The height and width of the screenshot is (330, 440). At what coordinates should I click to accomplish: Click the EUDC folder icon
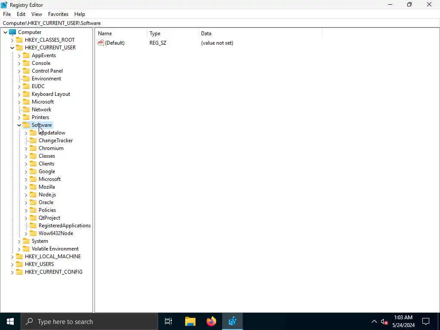pos(26,86)
